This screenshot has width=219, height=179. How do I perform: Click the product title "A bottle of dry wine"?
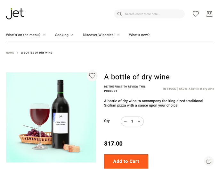click(137, 77)
